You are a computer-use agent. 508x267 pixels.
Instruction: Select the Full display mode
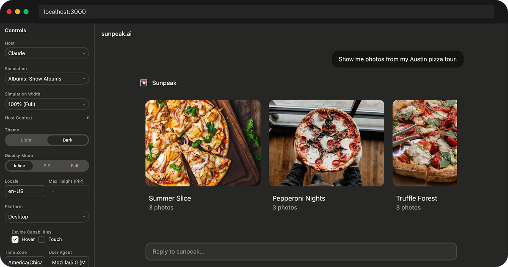75,166
